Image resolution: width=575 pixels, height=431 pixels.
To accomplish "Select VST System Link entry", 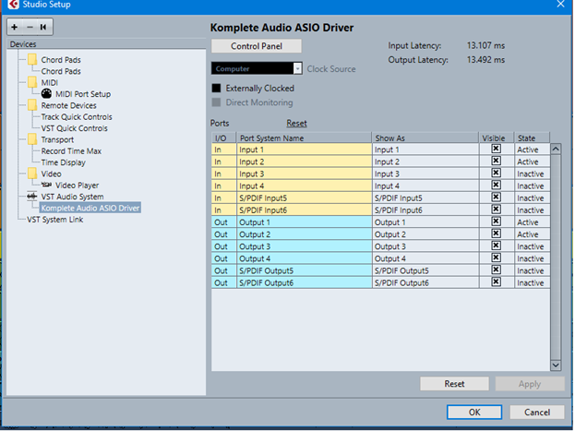I will click(x=55, y=220).
